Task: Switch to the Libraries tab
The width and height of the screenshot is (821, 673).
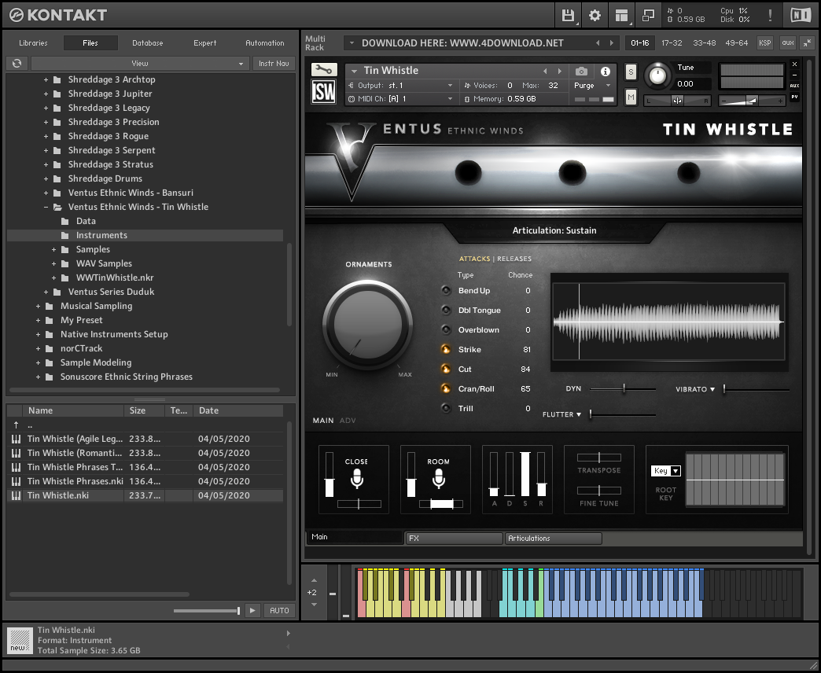Action: point(33,43)
